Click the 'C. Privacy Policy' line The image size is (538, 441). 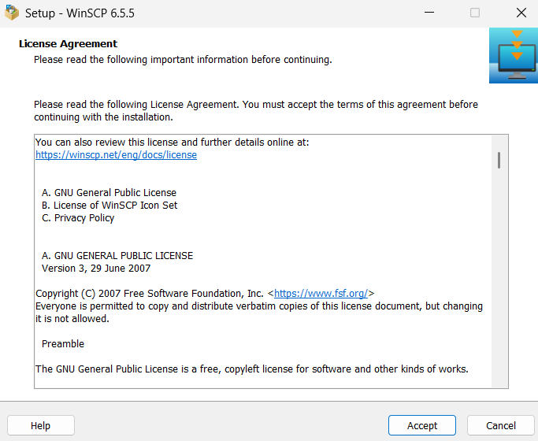click(78, 218)
